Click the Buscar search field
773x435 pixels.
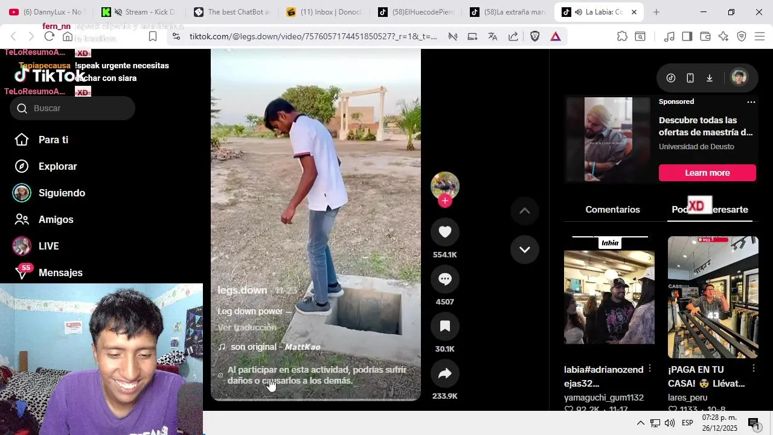point(72,108)
